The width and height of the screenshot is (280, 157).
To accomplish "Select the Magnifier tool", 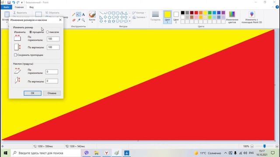I will coord(84,20).
